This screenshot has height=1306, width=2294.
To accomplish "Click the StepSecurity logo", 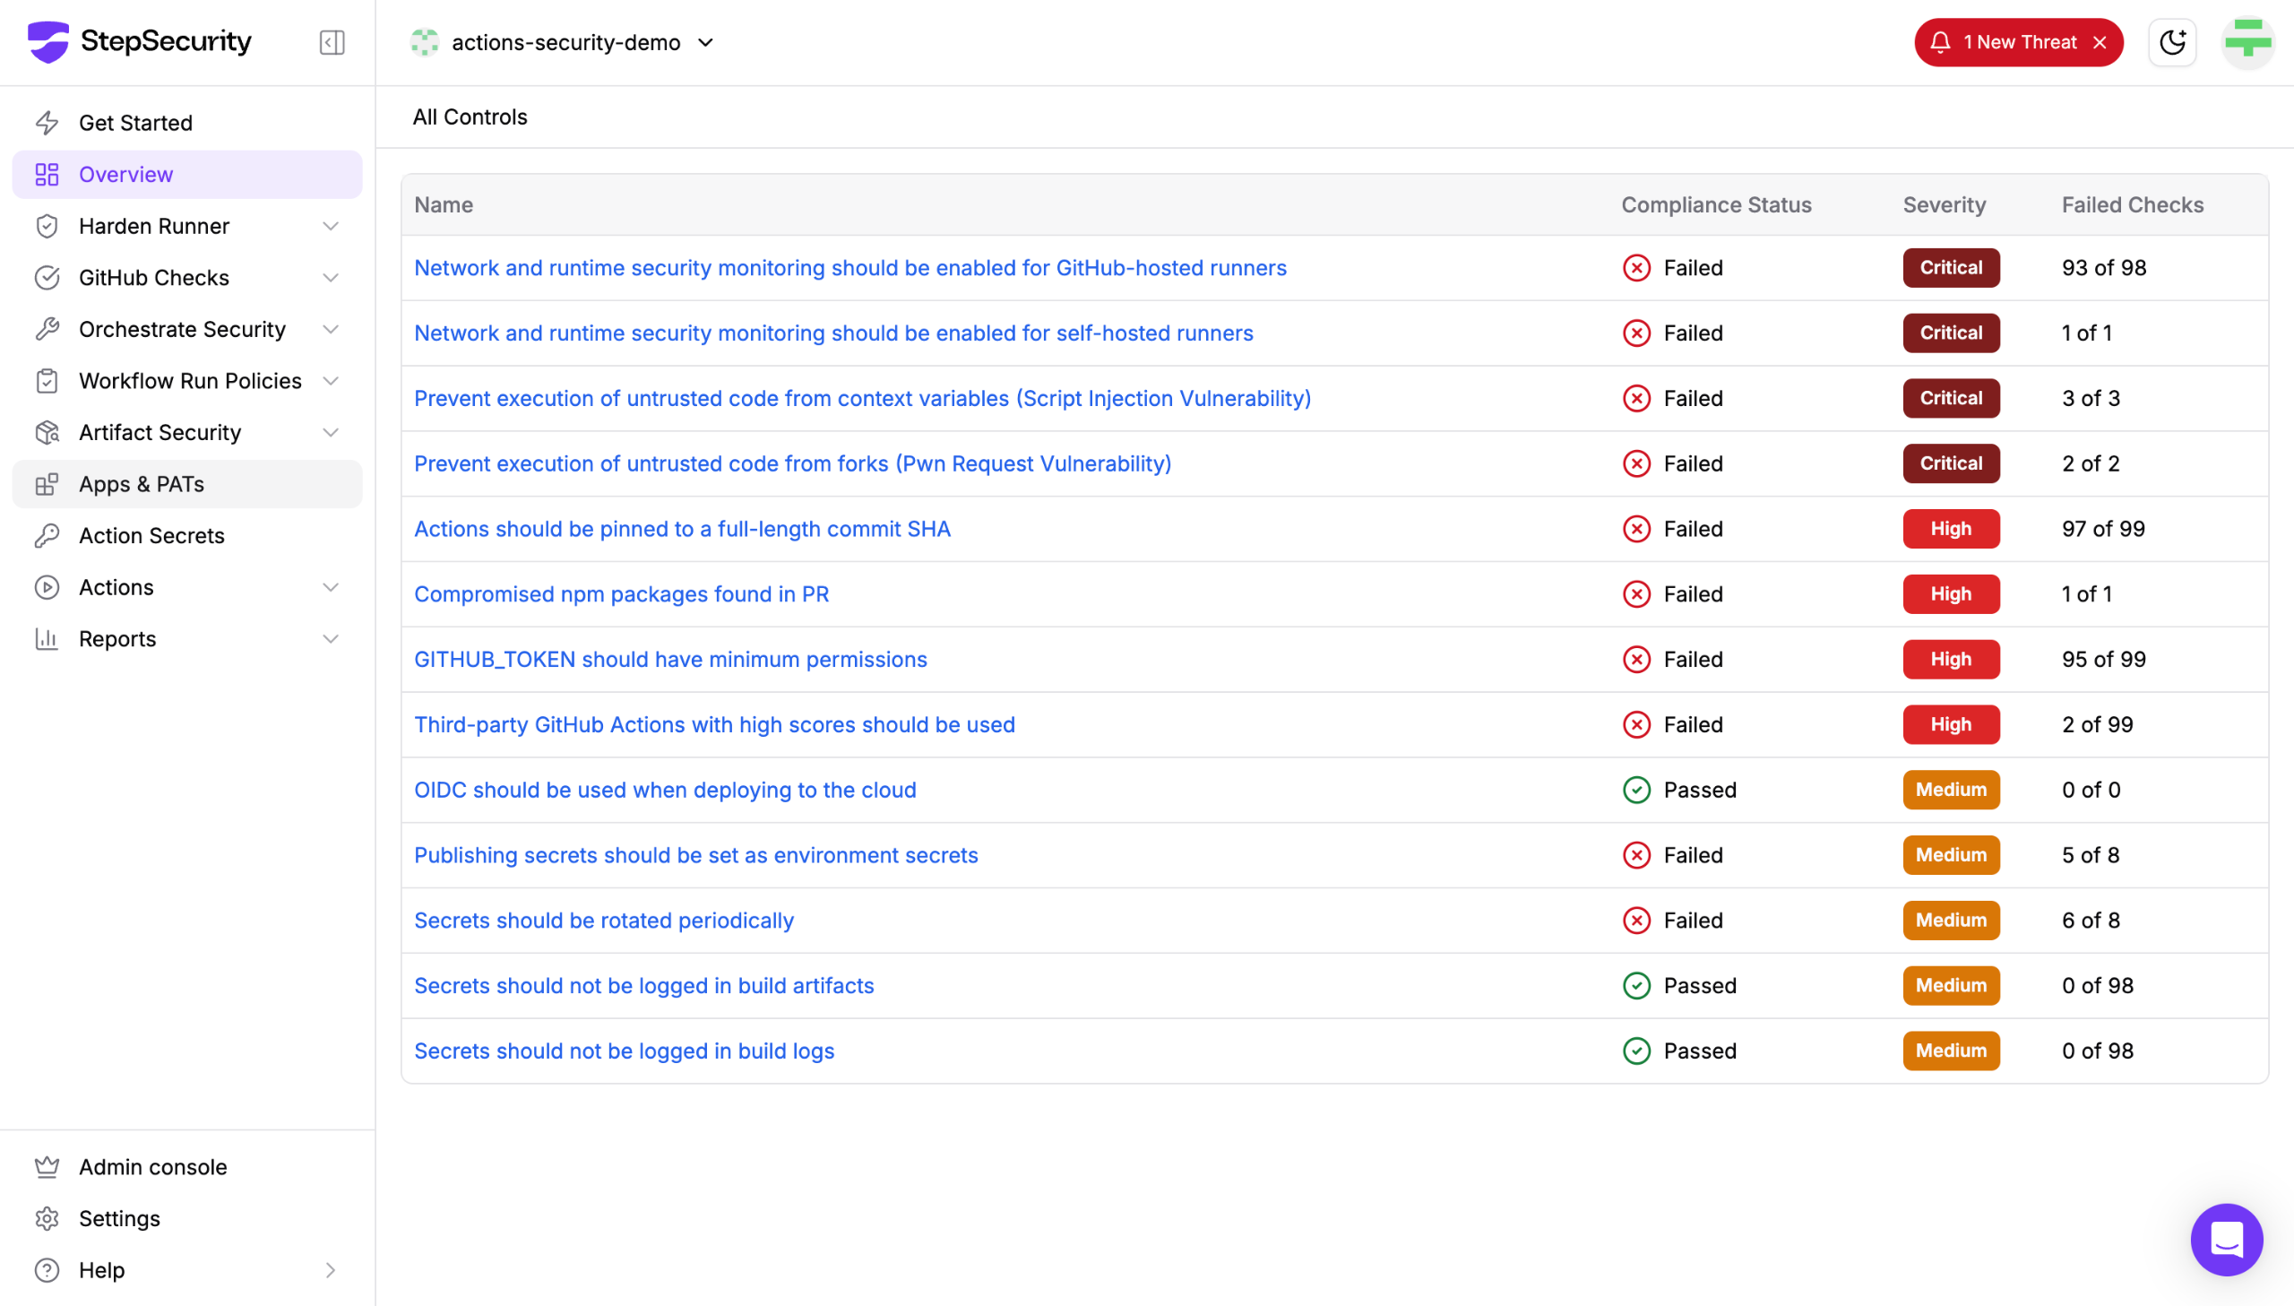I will pos(140,41).
